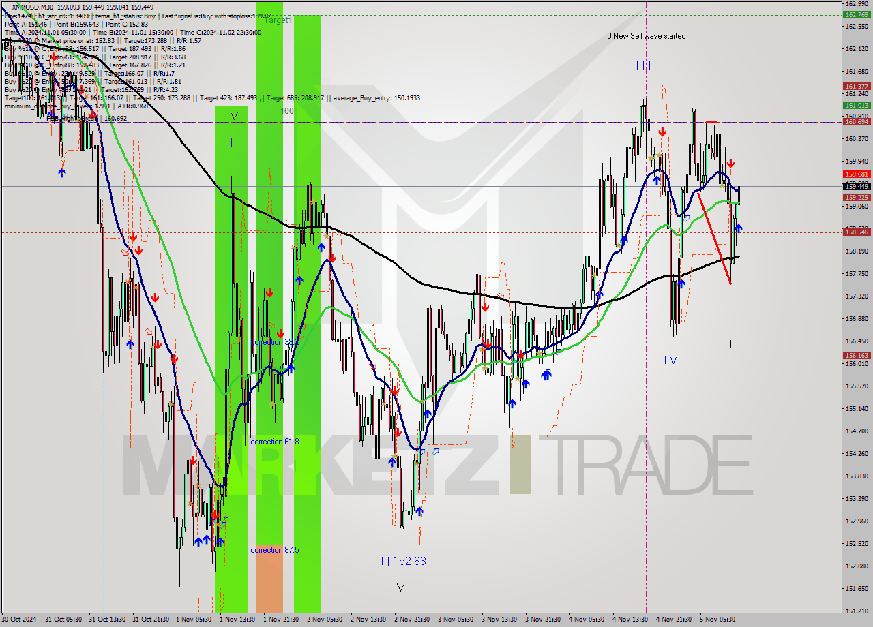The height and width of the screenshot is (627, 873).
Task: Click the green 162.769 price label
Action: (x=856, y=14)
